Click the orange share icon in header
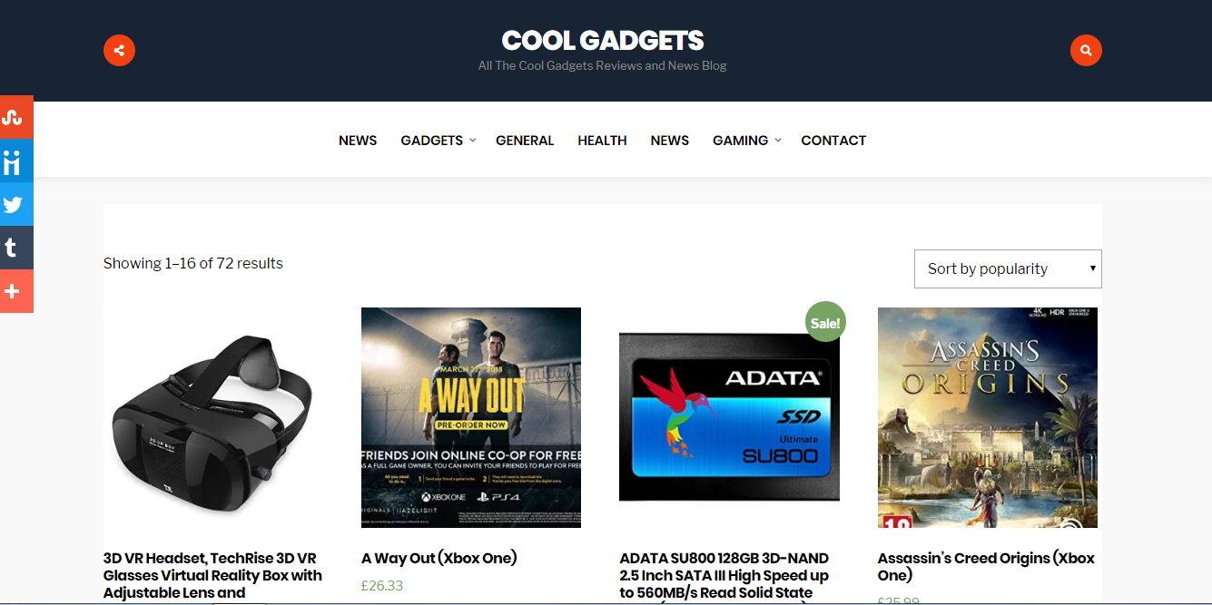 [x=119, y=50]
